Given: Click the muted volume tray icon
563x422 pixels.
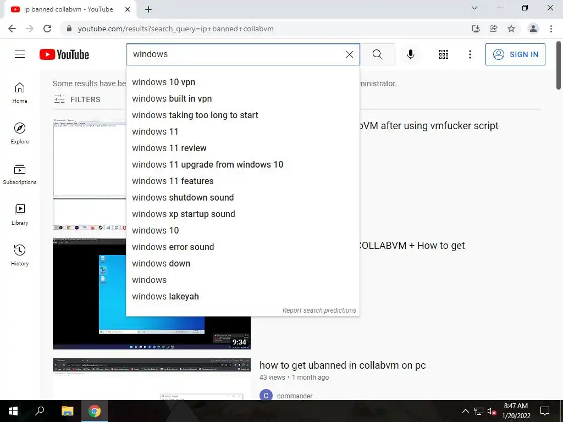Looking at the screenshot, I should (x=492, y=411).
